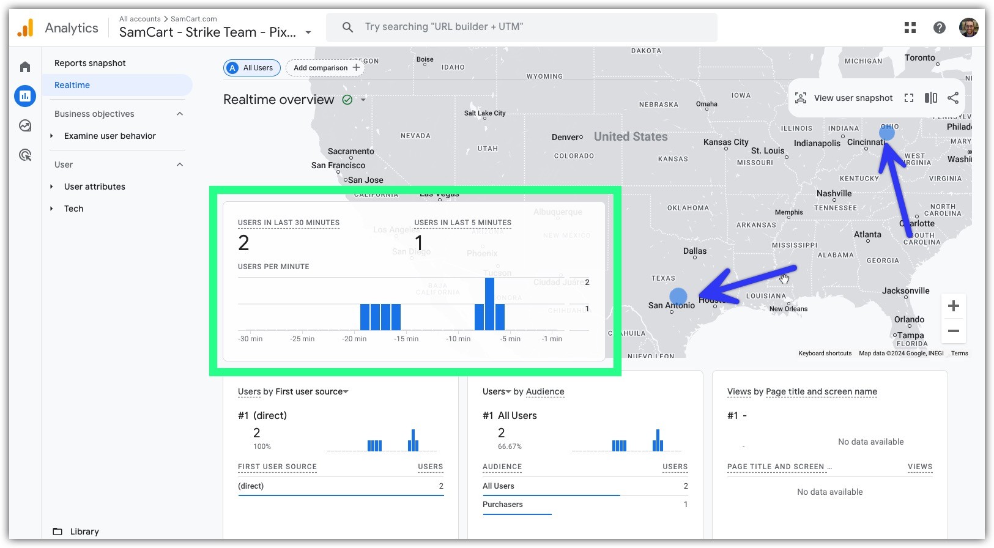Click SamCart.com in the breadcrumb
This screenshot has height=548, width=994.
pos(193,19)
